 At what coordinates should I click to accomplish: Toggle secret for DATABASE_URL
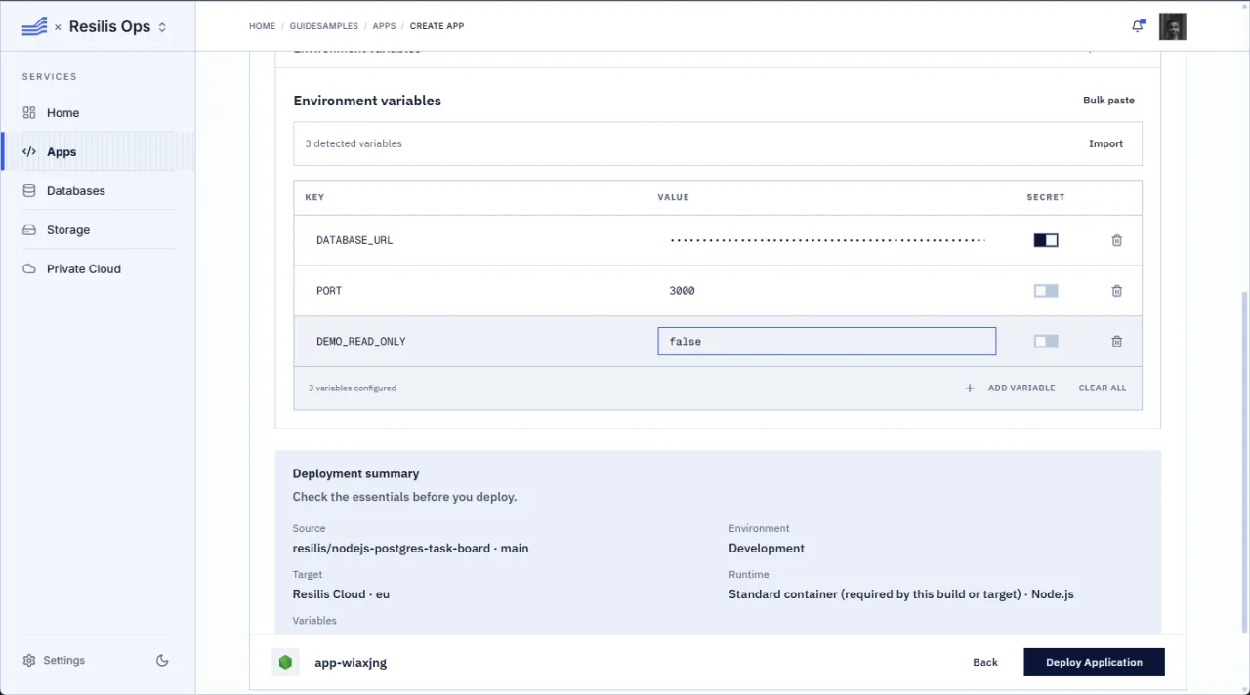coord(1046,240)
